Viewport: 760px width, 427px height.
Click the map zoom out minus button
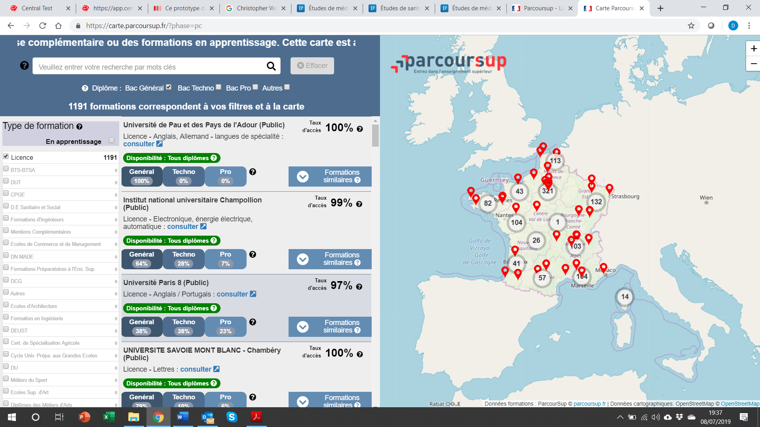click(753, 64)
